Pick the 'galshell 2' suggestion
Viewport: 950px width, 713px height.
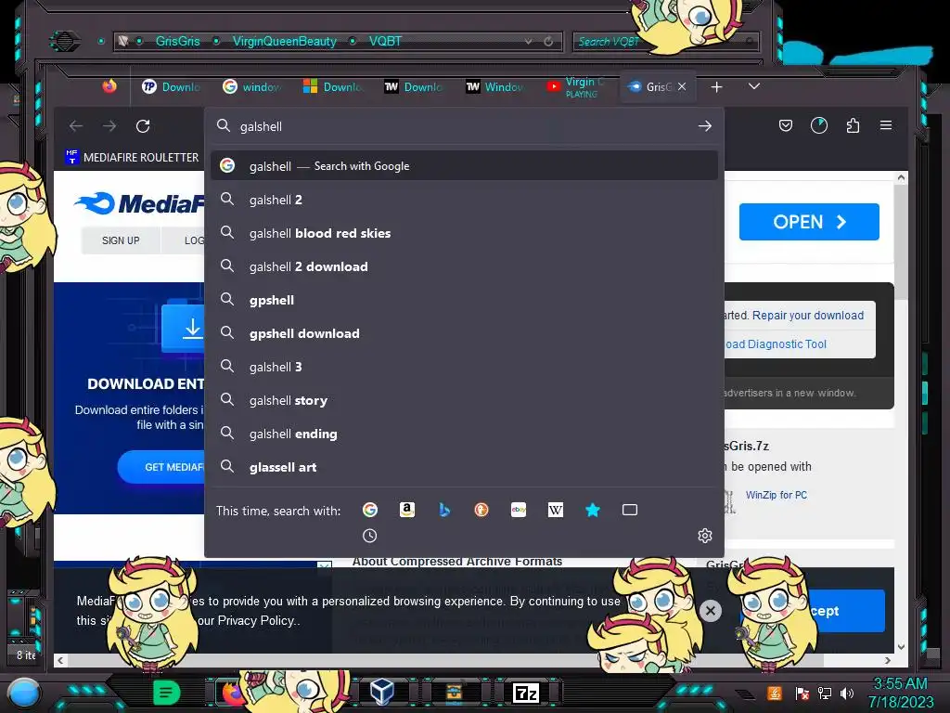[464, 200]
